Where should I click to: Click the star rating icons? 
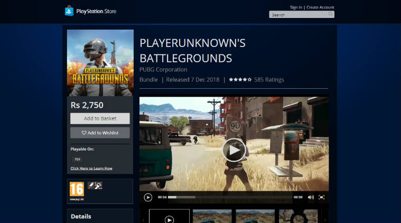(240, 80)
